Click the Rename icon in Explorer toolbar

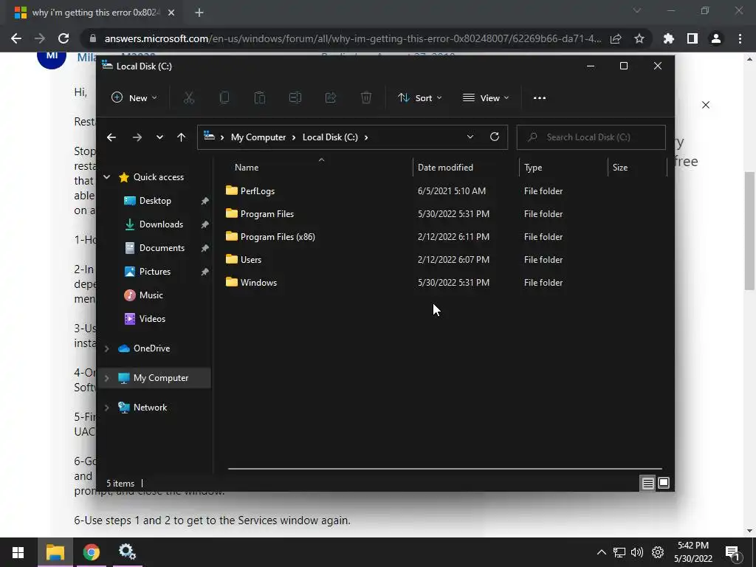click(x=295, y=98)
